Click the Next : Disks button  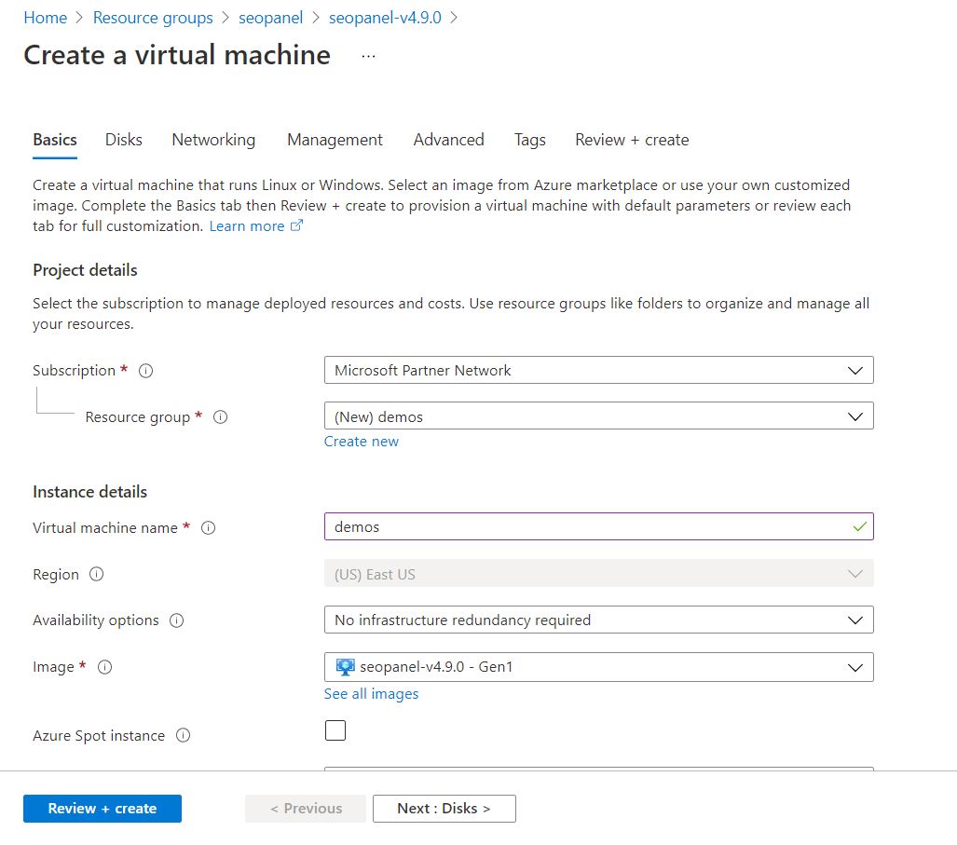pos(444,809)
